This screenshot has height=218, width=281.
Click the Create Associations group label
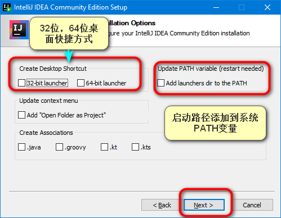click(x=46, y=133)
